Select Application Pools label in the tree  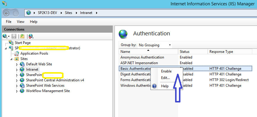point(34,53)
